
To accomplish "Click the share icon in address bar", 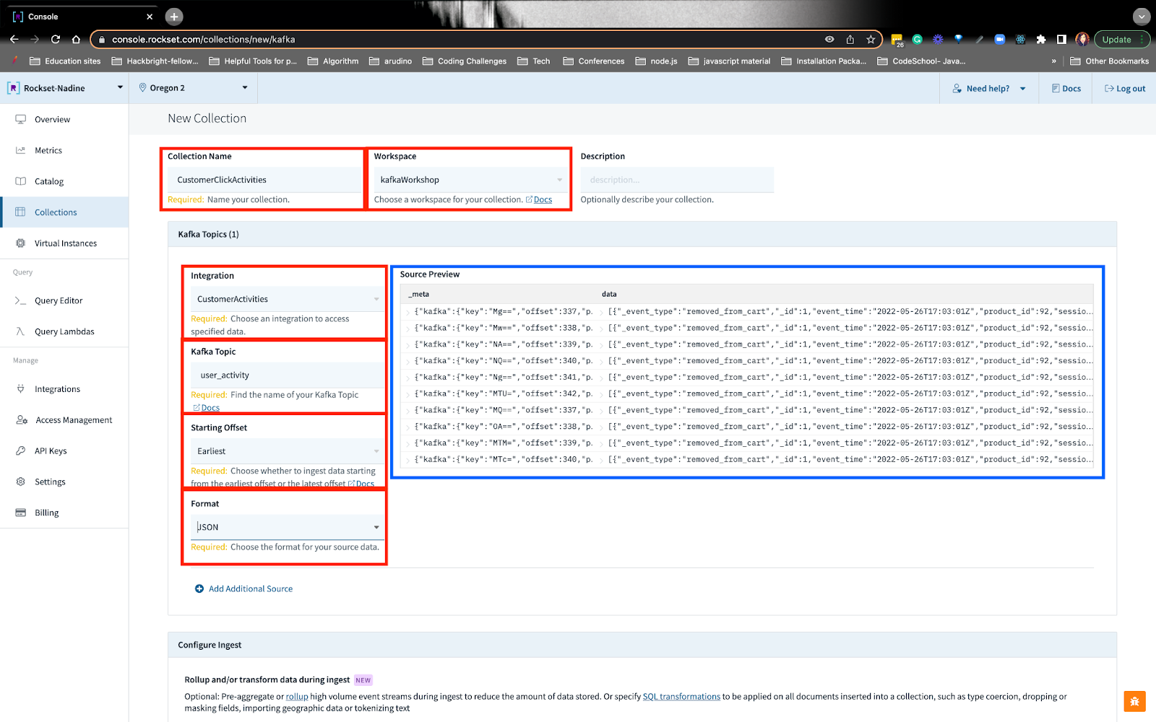I will (850, 39).
